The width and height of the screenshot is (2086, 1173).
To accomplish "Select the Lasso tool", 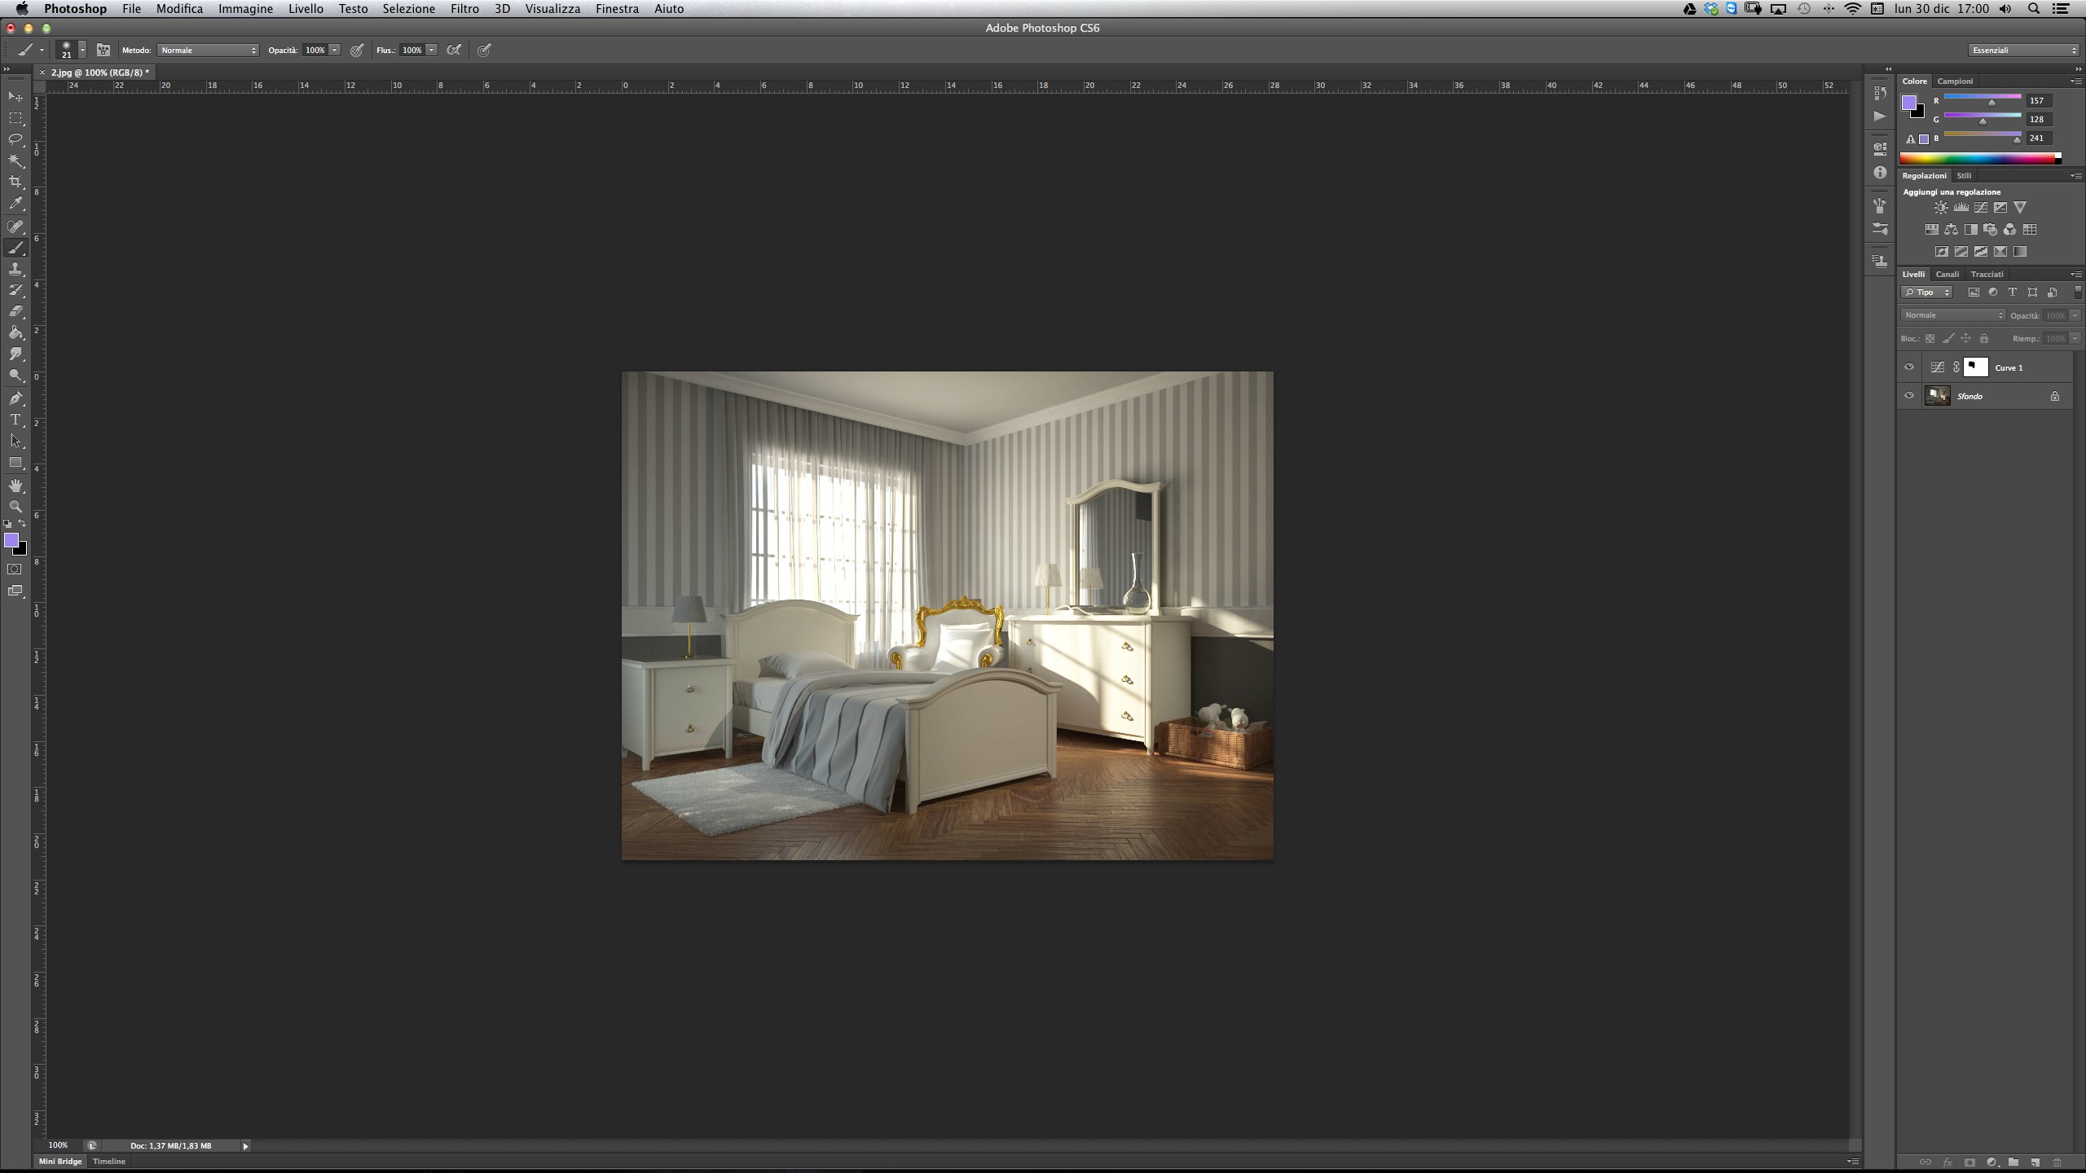I will point(15,139).
